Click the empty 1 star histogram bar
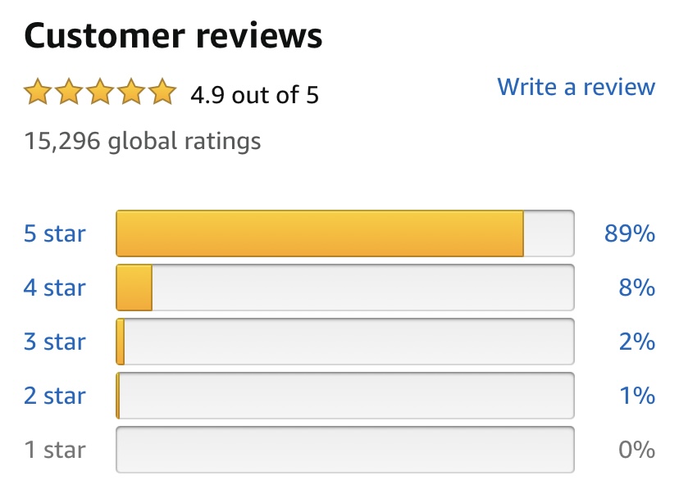The height and width of the screenshot is (498, 679). click(345, 450)
